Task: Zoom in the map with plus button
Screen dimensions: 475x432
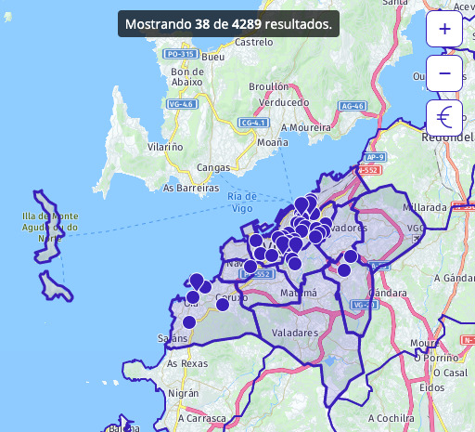Action: pos(444,29)
